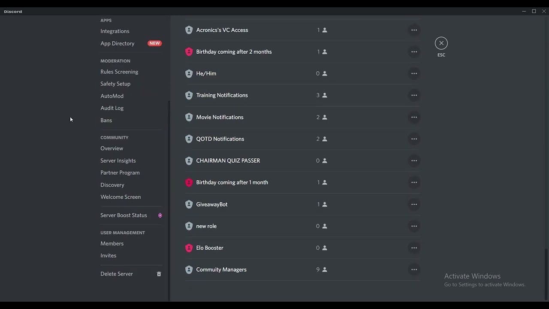The width and height of the screenshot is (549, 309).
Task: Open the more options menu for He/Him role
Action: pos(414,73)
